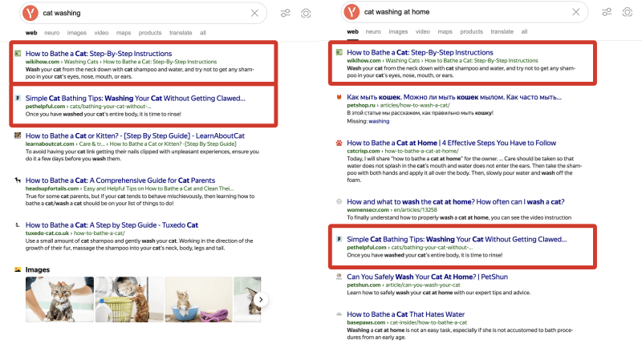Select 'translate' tab in right panel
642x348 pixels.
pos(502,31)
